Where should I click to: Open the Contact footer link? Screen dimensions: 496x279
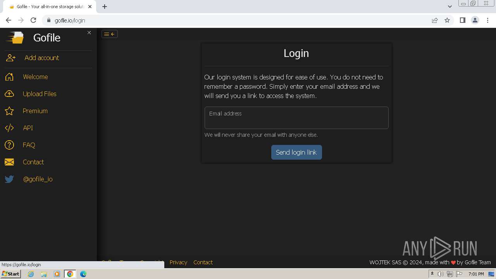point(203,262)
